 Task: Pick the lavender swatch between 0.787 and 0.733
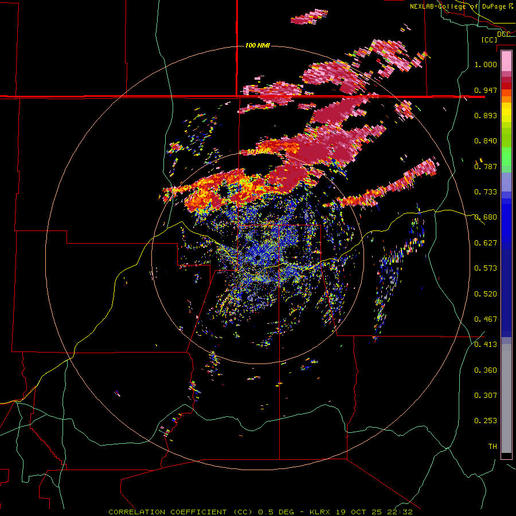(x=506, y=182)
